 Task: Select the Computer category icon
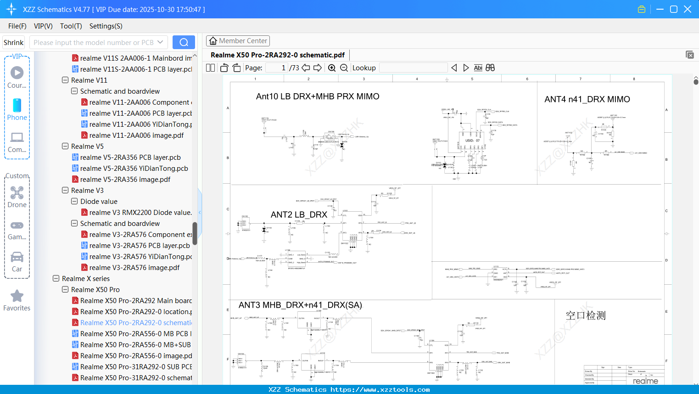click(x=17, y=142)
